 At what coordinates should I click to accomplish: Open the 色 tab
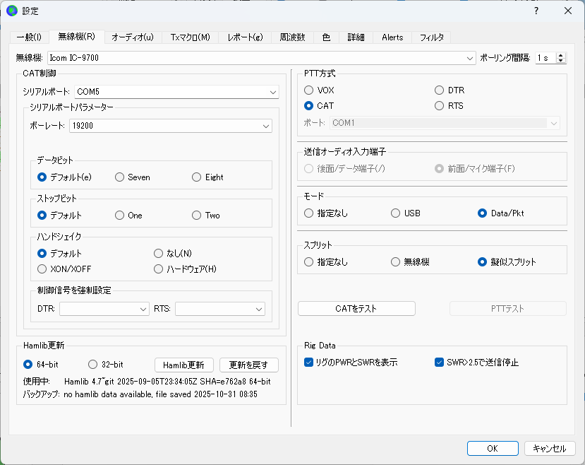326,37
